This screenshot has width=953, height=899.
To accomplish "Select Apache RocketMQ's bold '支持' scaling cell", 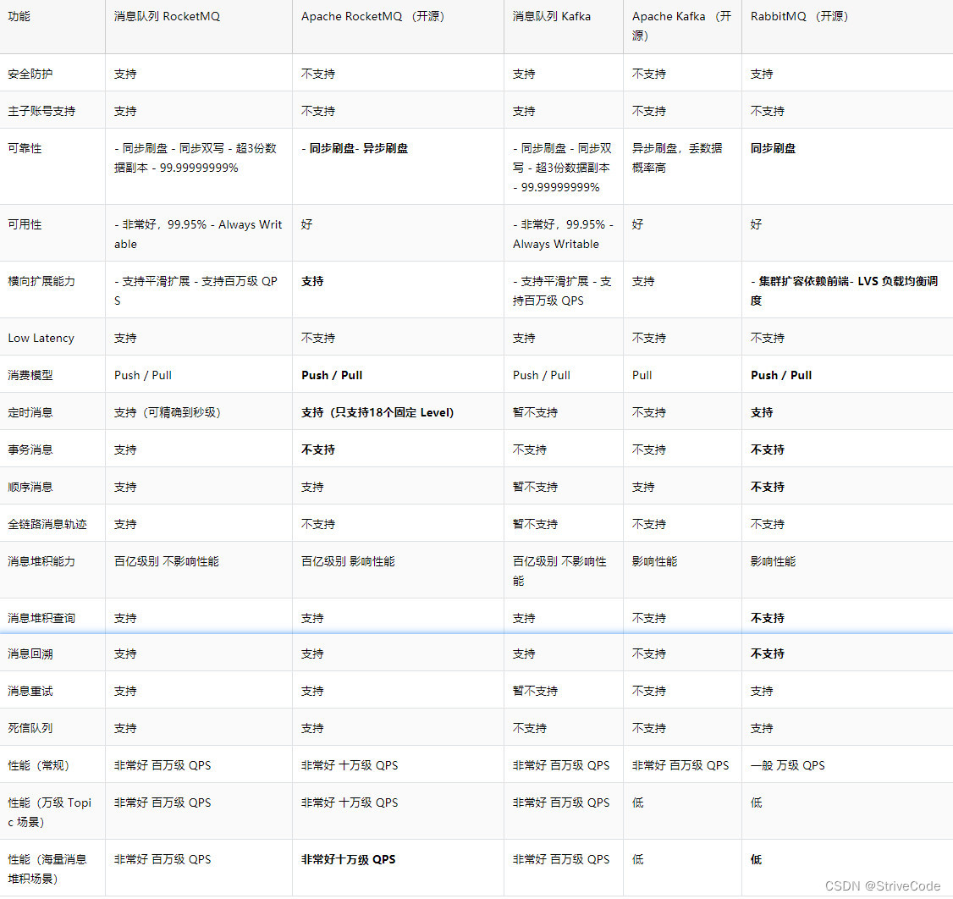I will (312, 281).
